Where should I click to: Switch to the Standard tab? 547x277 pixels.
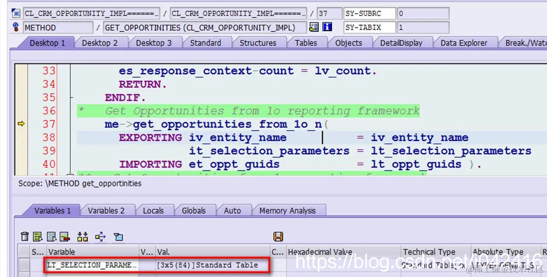(x=206, y=43)
